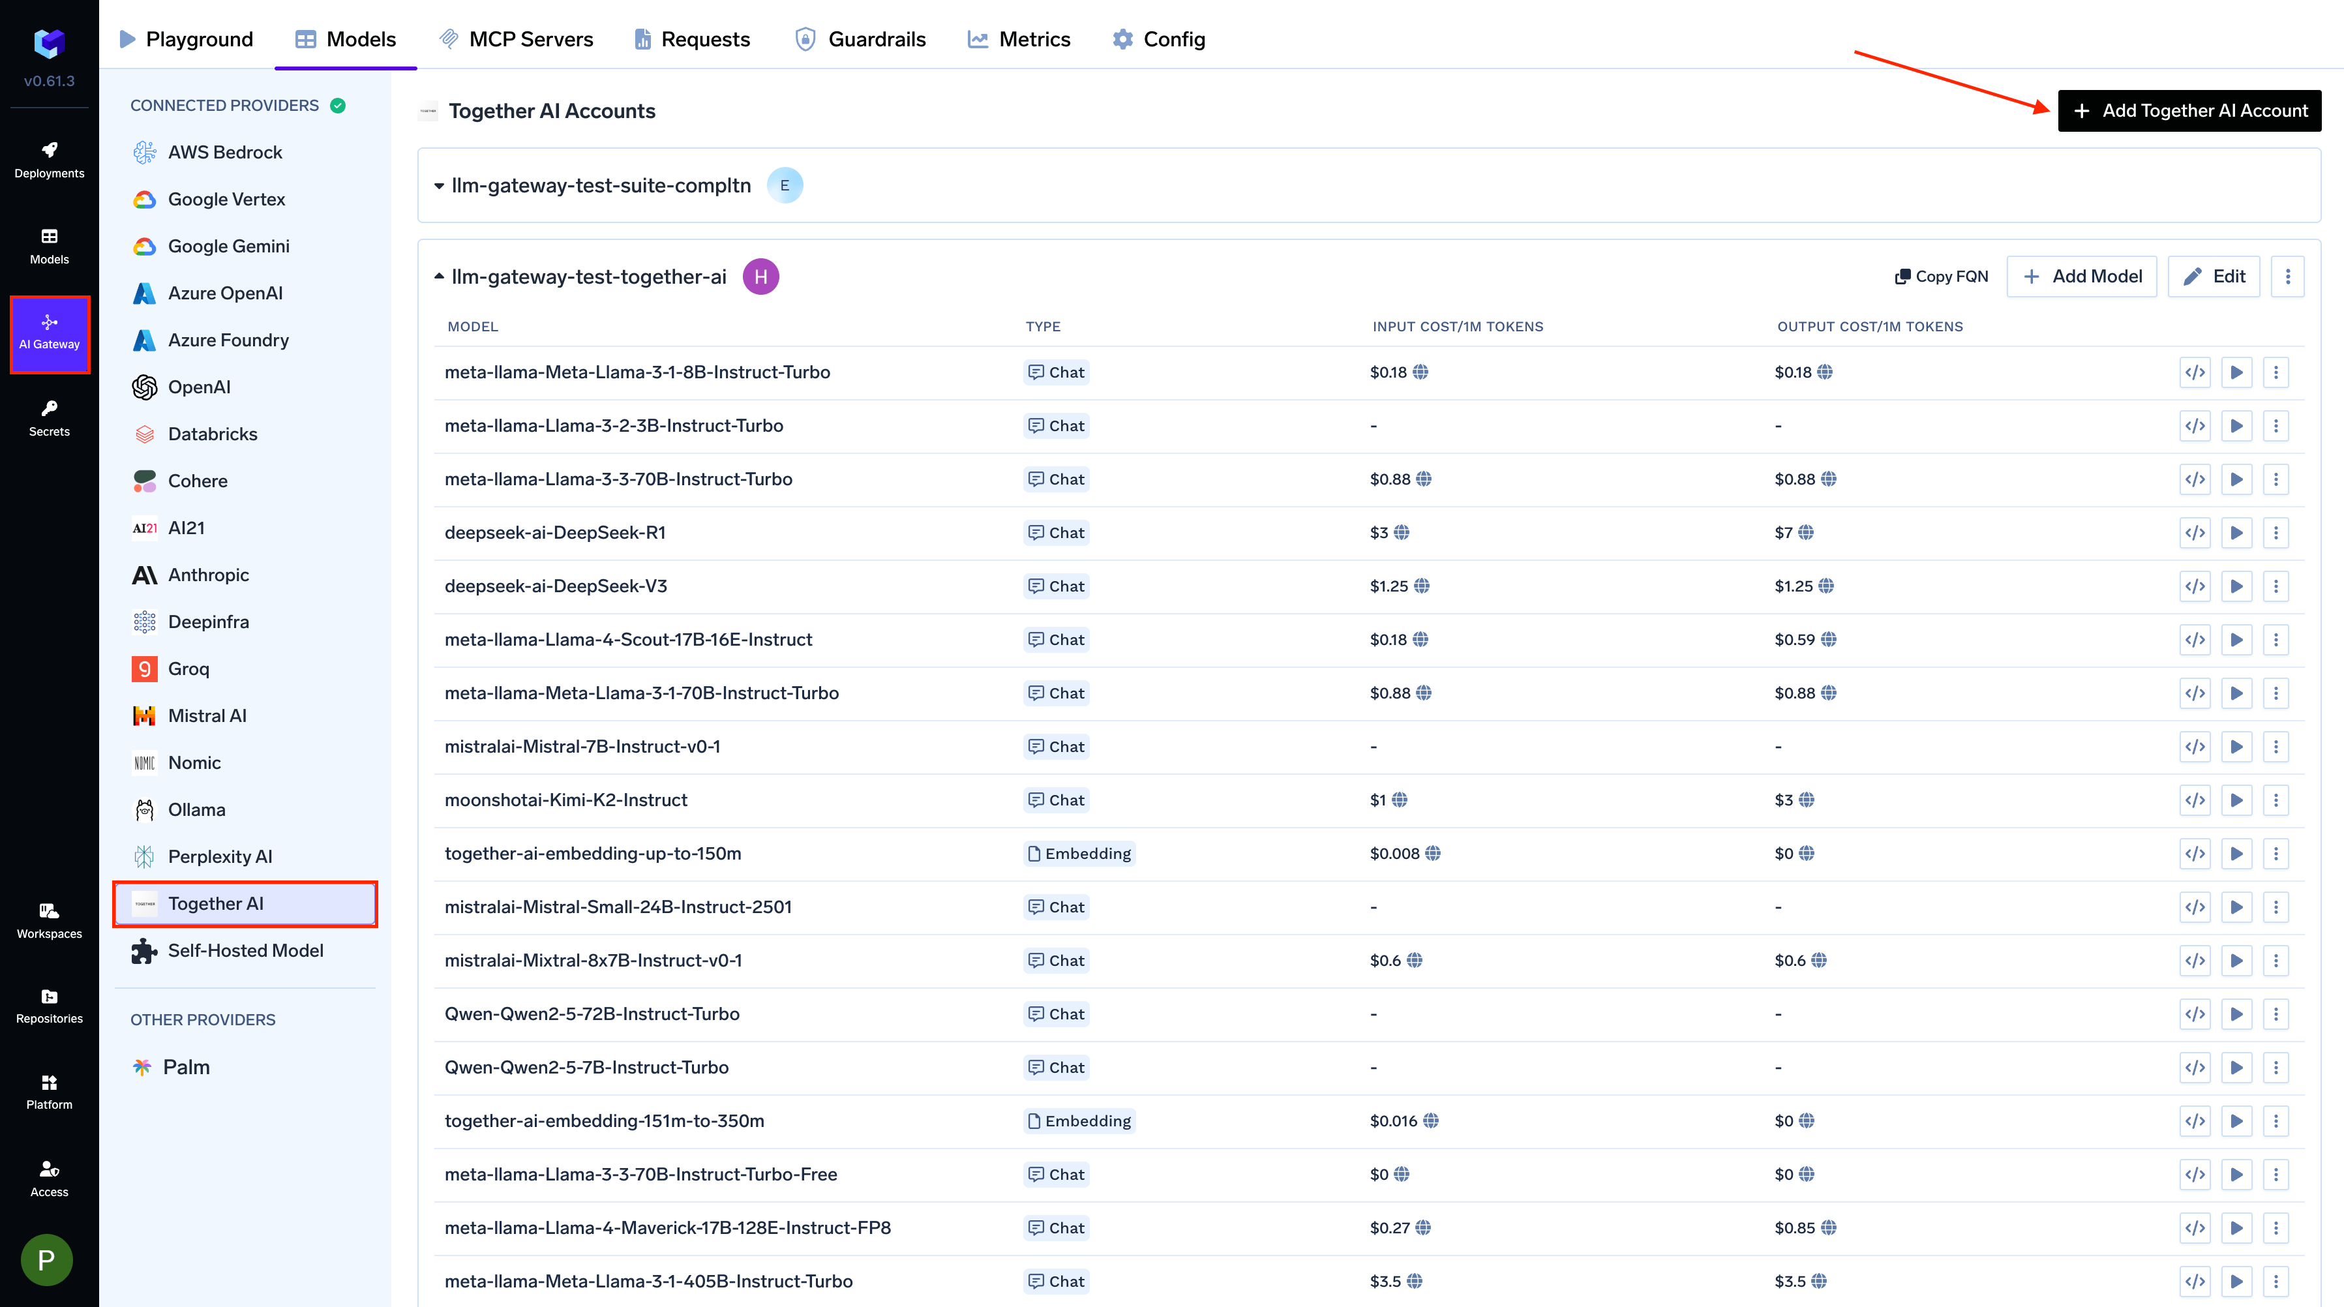Try deepseek-ai-DeepSeek-V3 in playground play icon
This screenshot has width=2344, height=1307.
(x=2236, y=586)
